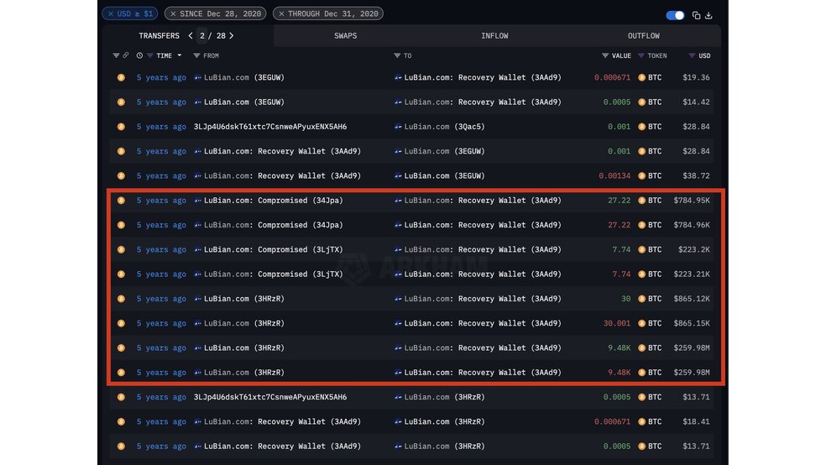Click the USD amount $223.2K
Screen dimensions: 826x465
point(693,249)
